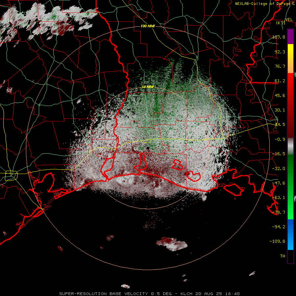
Task: Click the TH legend label
Action: point(283,256)
